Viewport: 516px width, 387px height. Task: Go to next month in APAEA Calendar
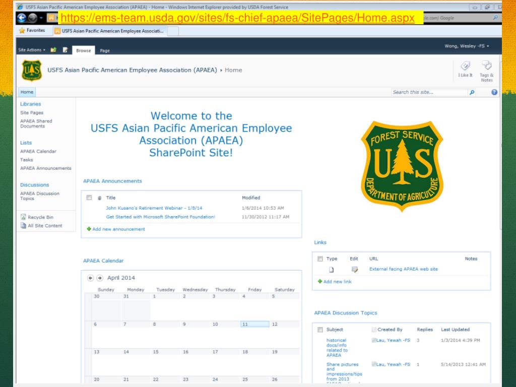click(100, 278)
